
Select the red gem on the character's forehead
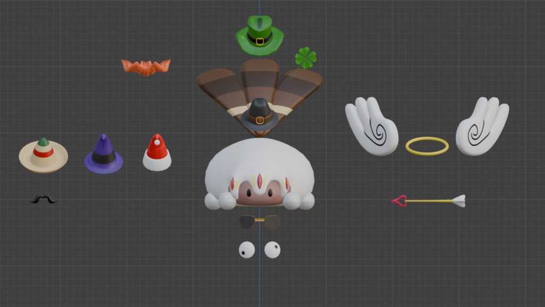pyautogui.click(x=260, y=181)
